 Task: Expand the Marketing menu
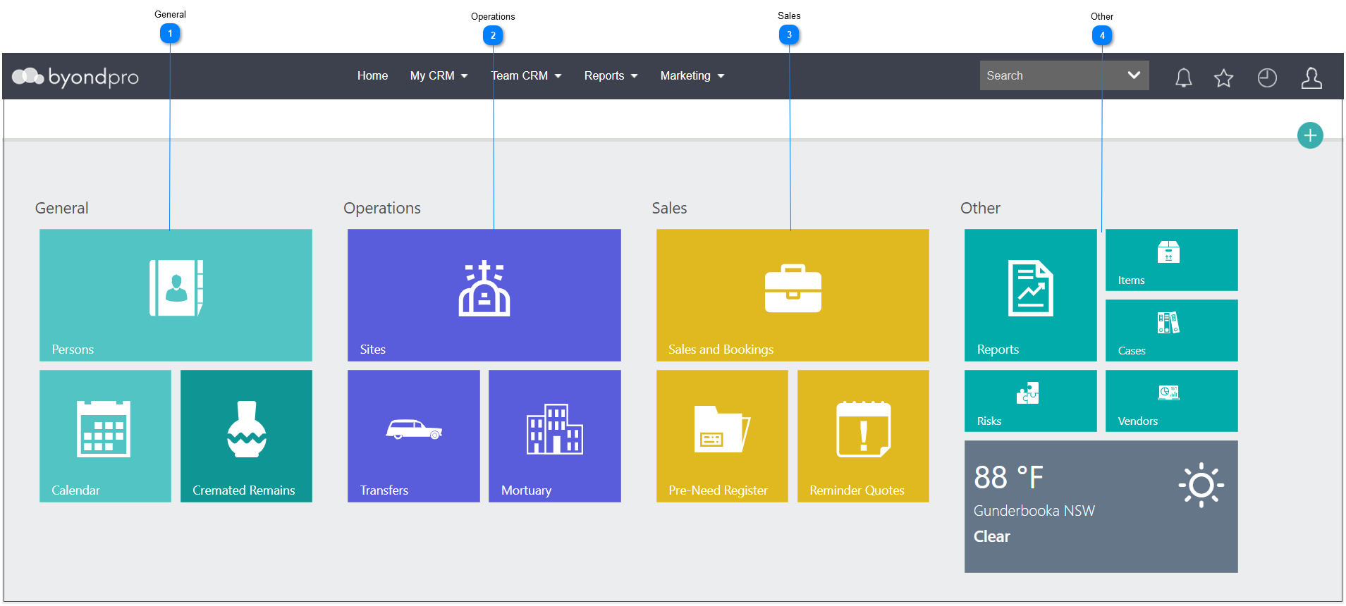(692, 75)
